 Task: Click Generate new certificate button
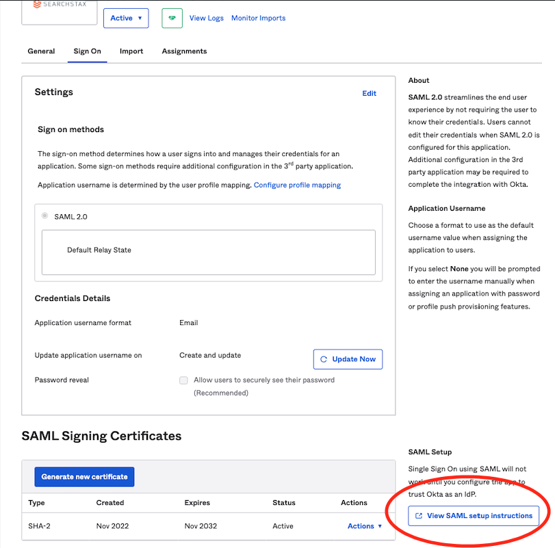point(84,477)
